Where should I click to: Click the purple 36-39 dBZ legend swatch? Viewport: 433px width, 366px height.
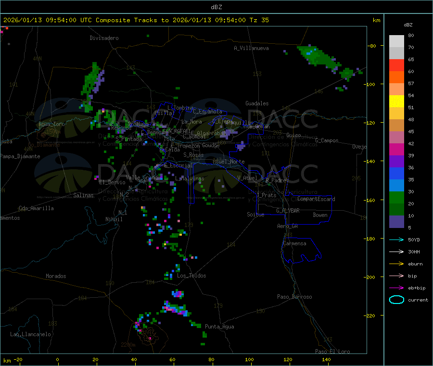click(x=396, y=162)
